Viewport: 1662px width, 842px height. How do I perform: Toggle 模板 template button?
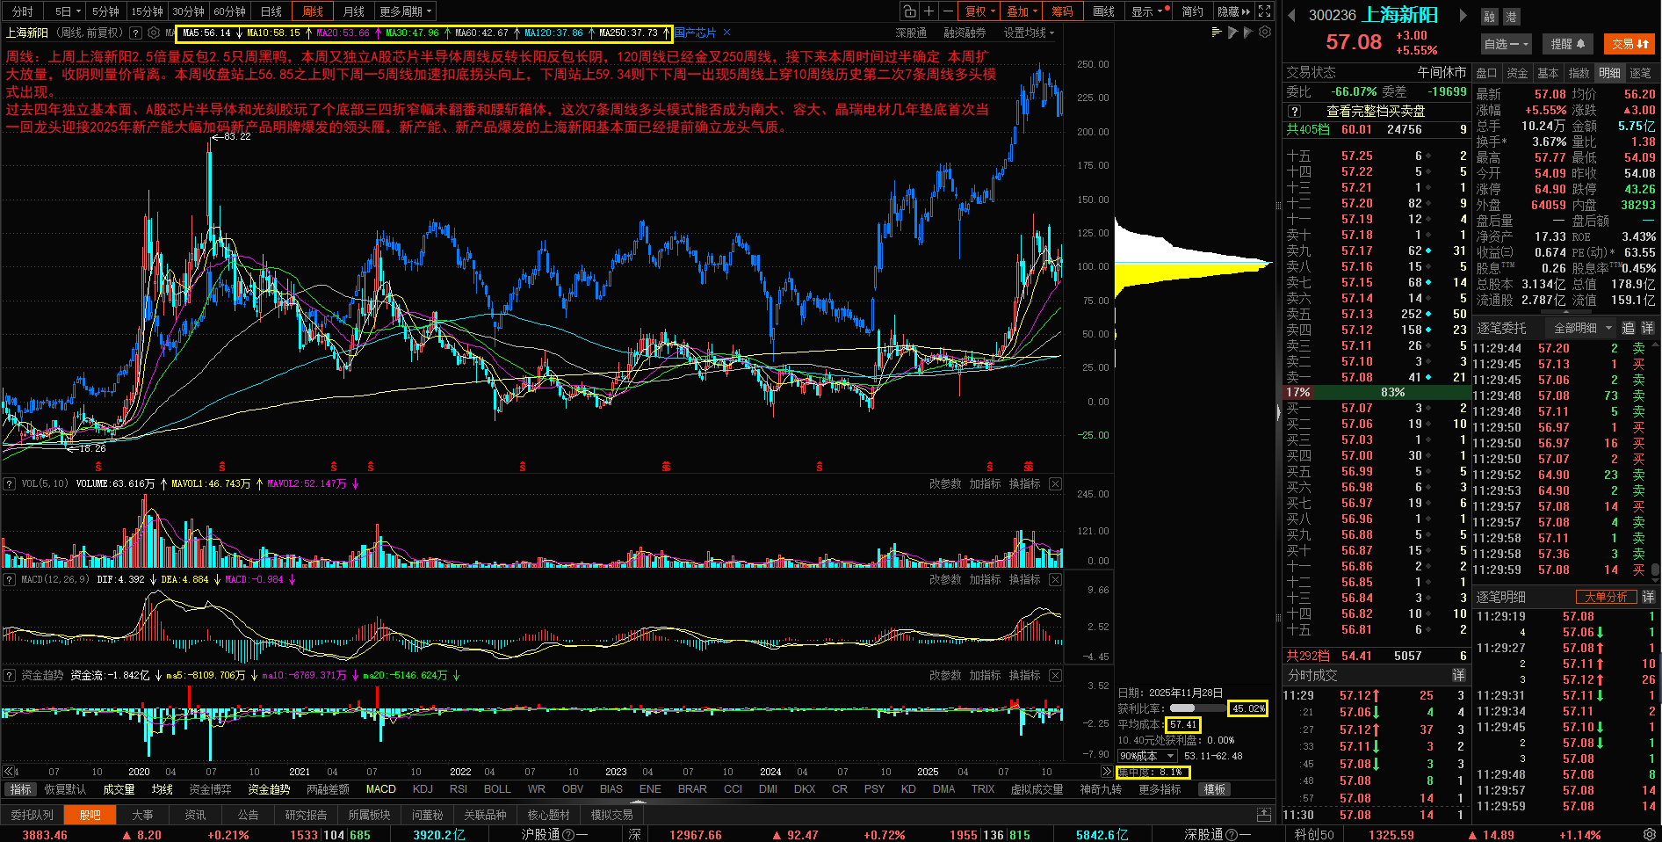[x=1215, y=789]
